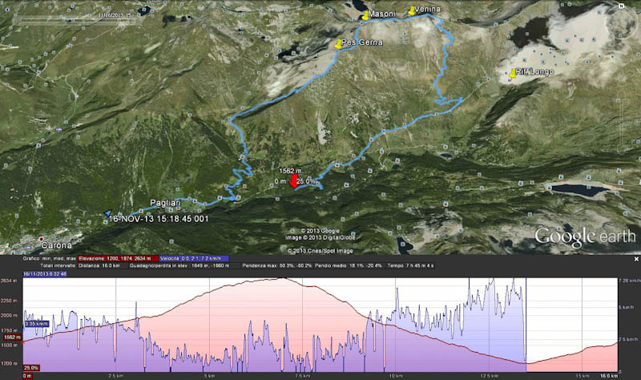This screenshot has width=641, height=380.
Task: Click the 7.5 km tick on distance axis
Action: (x=302, y=375)
